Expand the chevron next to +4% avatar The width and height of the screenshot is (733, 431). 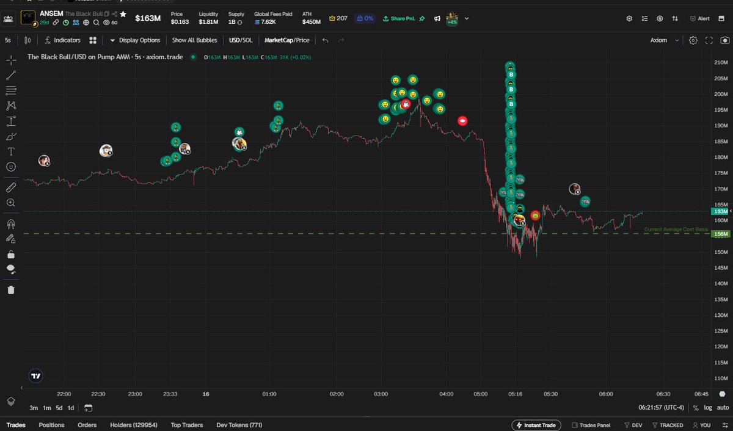point(467,18)
